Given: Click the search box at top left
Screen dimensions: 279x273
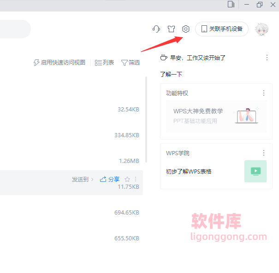Looking at the screenshot, I should pos(15,29).
